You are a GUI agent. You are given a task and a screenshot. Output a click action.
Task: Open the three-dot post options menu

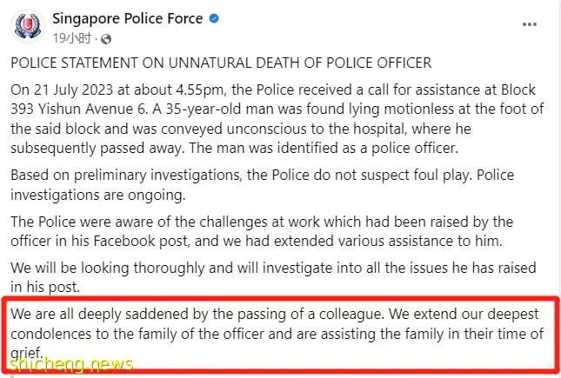tap(529, 24)
